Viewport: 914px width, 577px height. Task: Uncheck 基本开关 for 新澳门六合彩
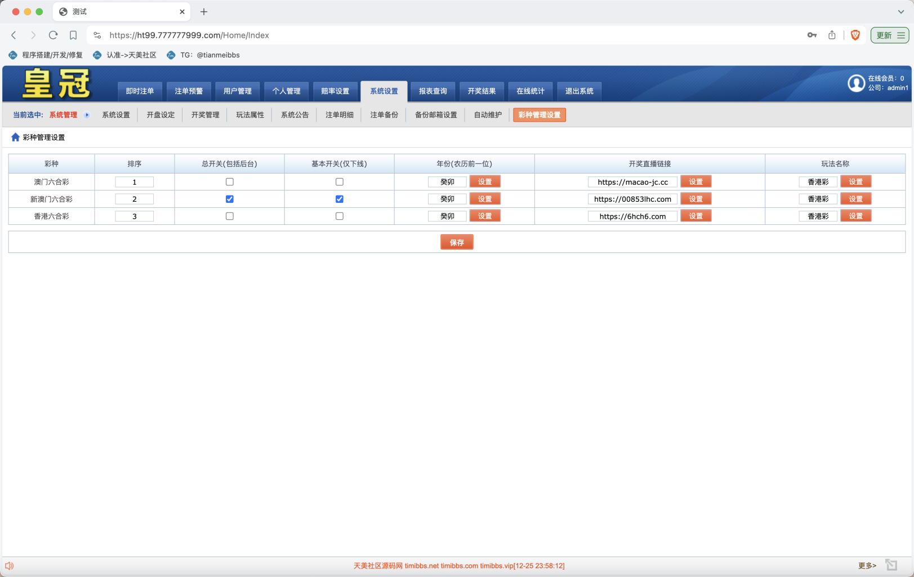(339, 199)
